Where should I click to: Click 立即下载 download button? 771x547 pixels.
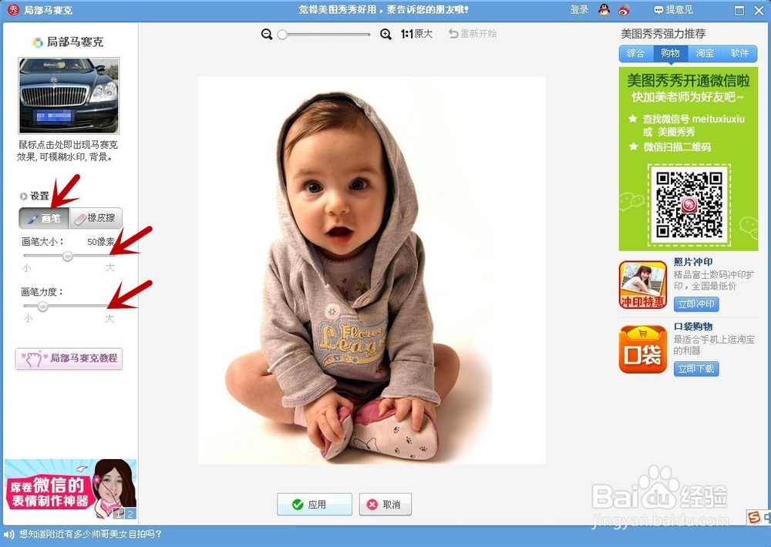(695, 369)
